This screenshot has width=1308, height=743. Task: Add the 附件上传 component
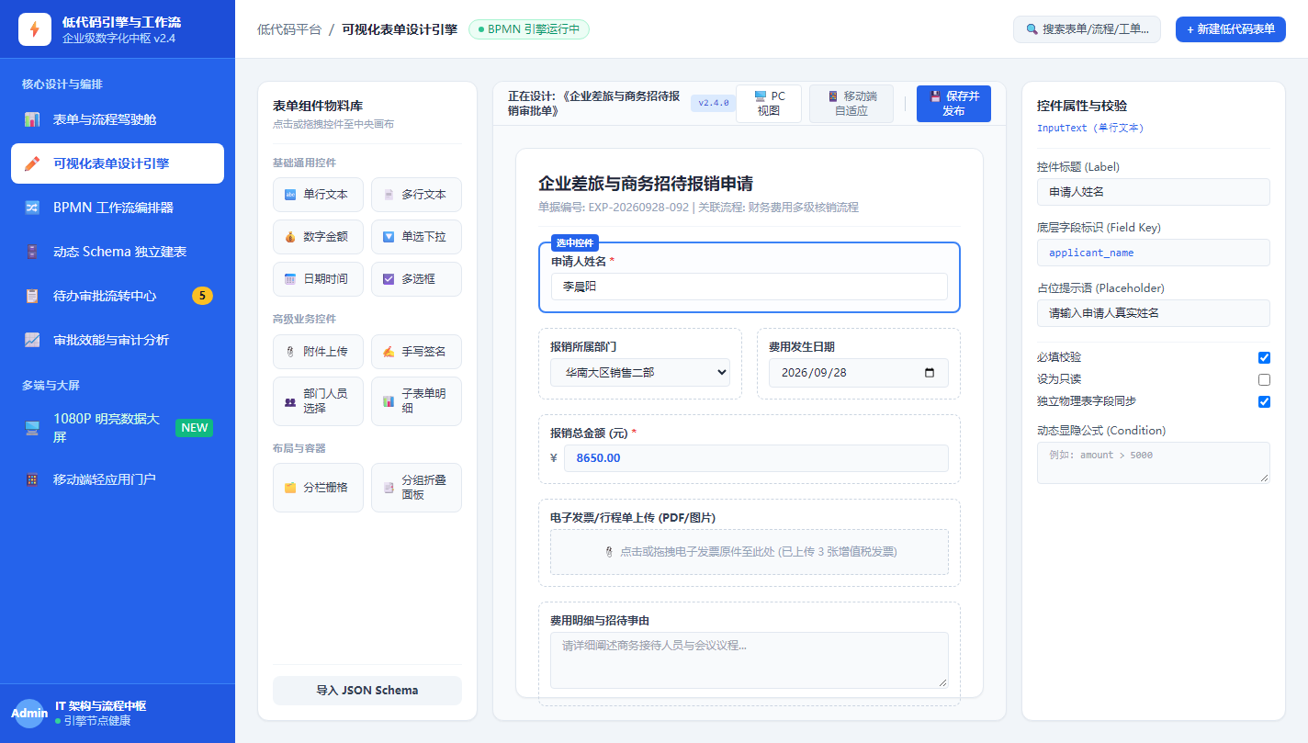click(x=318, y=352)
